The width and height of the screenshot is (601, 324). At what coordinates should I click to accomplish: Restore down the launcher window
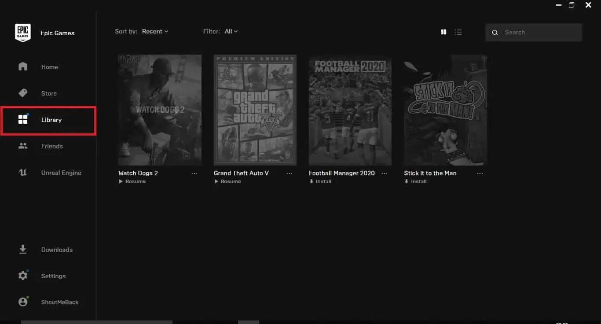click(x=572, y=5)
